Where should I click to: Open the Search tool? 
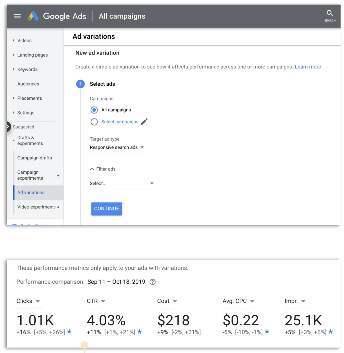coord(330,16)
